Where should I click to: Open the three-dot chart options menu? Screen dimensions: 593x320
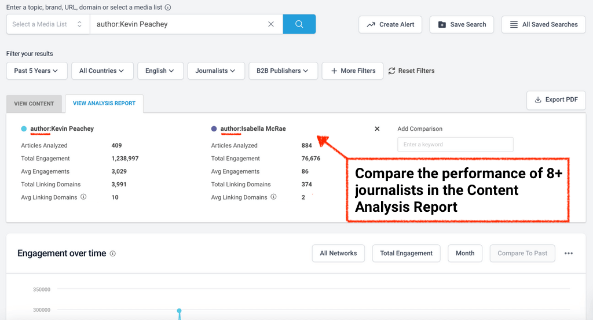point(569,253)
